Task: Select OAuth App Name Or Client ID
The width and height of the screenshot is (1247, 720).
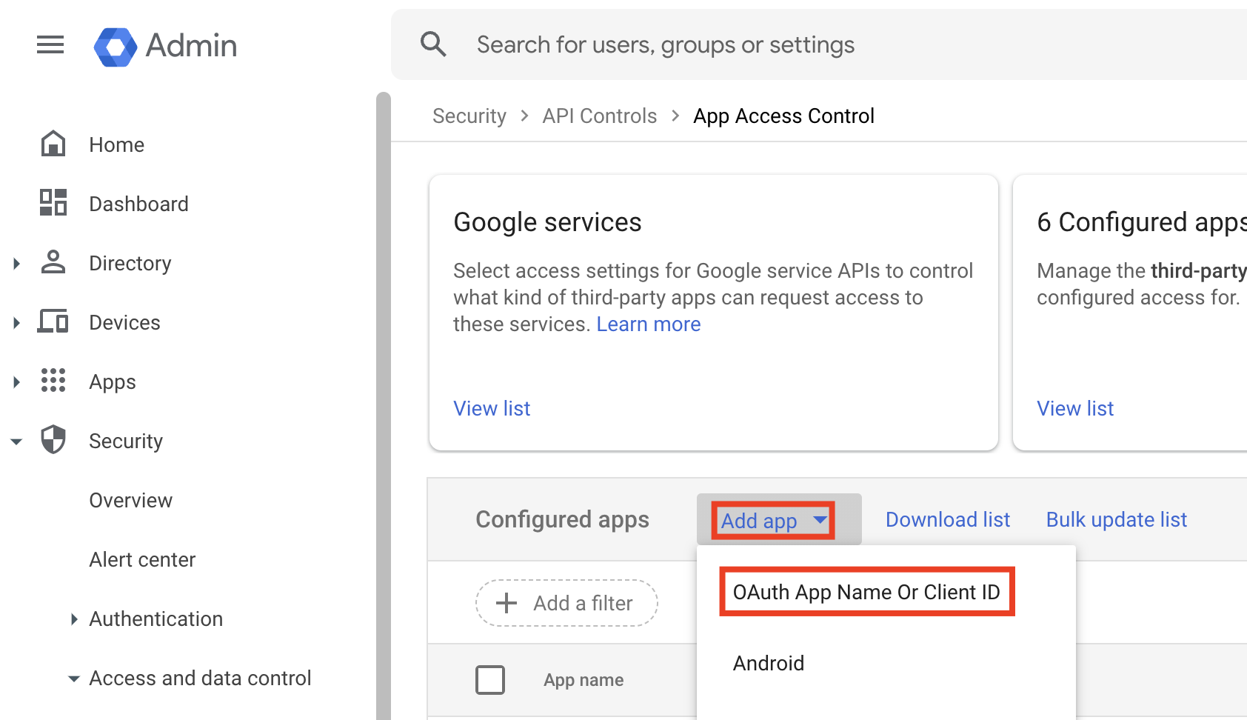Action: click(866, 592)
